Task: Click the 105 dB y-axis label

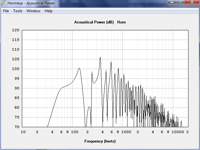Action: [x=16, y=59]
